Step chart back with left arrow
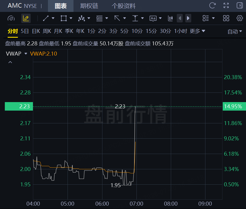This screenshot has height=209, width=246. (x=180, y=18)
